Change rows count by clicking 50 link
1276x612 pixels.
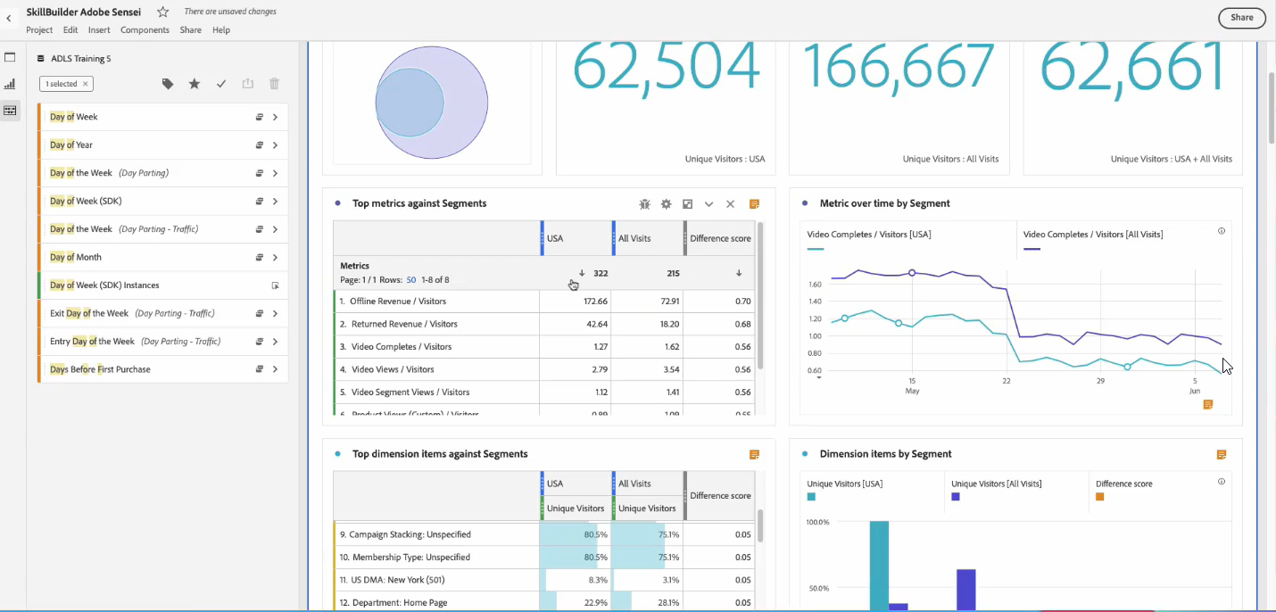(x=410, y=279)
